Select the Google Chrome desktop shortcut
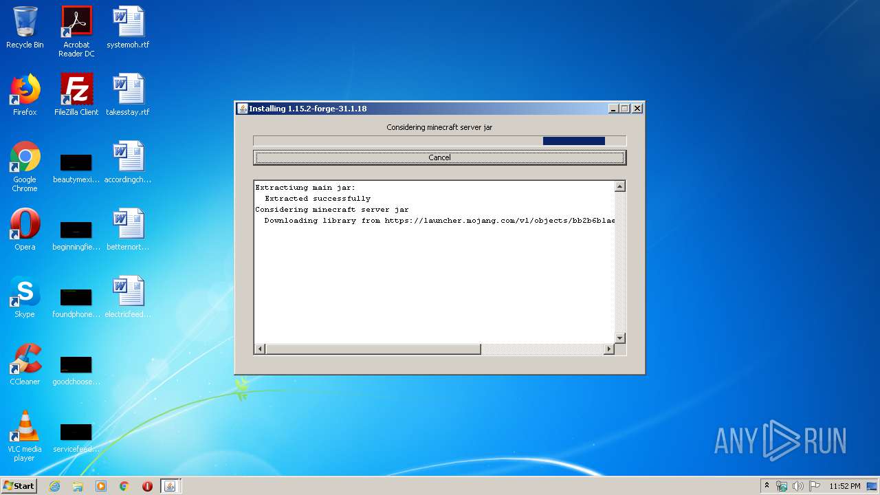Image resolution: width=880 pixels, height=495 pixels. pos(25,166)
